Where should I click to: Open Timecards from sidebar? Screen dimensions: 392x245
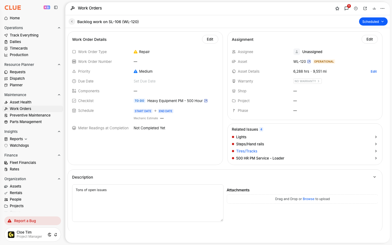click(x=19, y=48)
